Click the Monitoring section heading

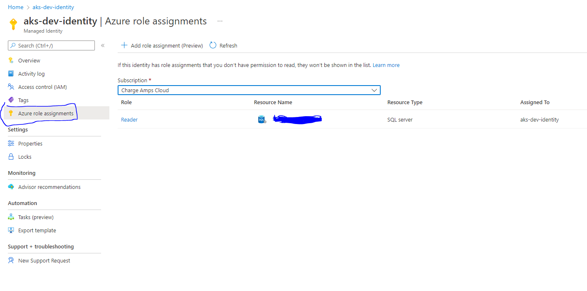click(22, 173)
